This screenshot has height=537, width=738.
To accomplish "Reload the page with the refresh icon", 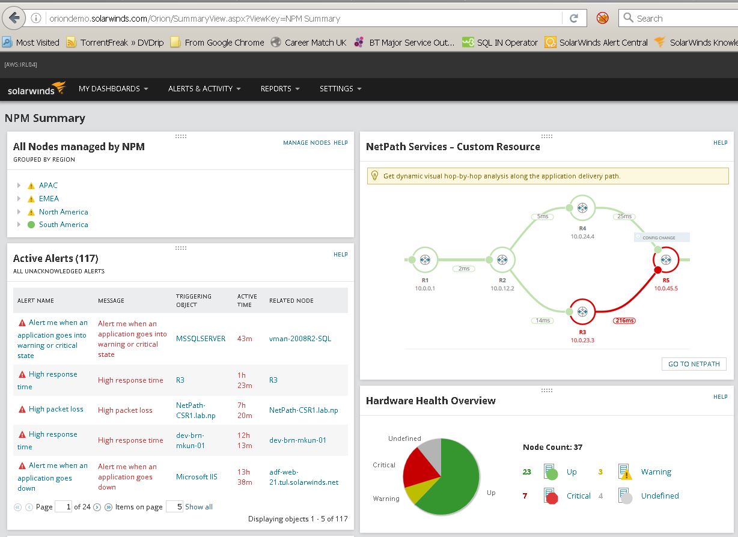I will 574,18.
